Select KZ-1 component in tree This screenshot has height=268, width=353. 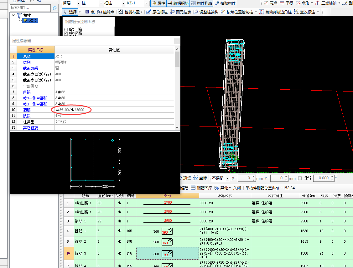(x=30, y=20)
